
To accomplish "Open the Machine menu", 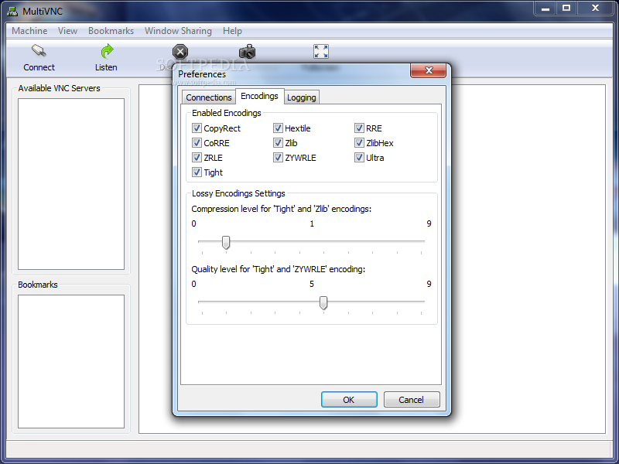I will [29, 31].
